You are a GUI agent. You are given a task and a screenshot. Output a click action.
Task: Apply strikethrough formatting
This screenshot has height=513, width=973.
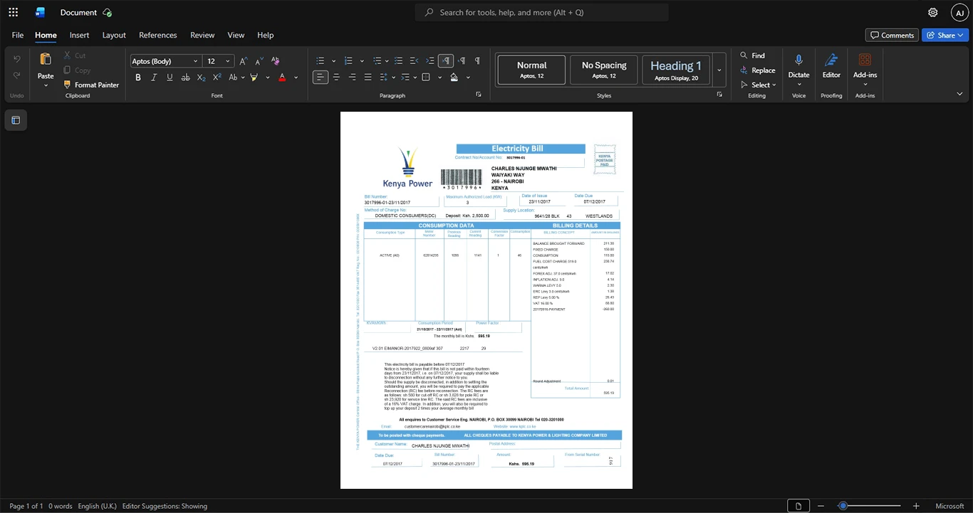[x=185, y=78]
